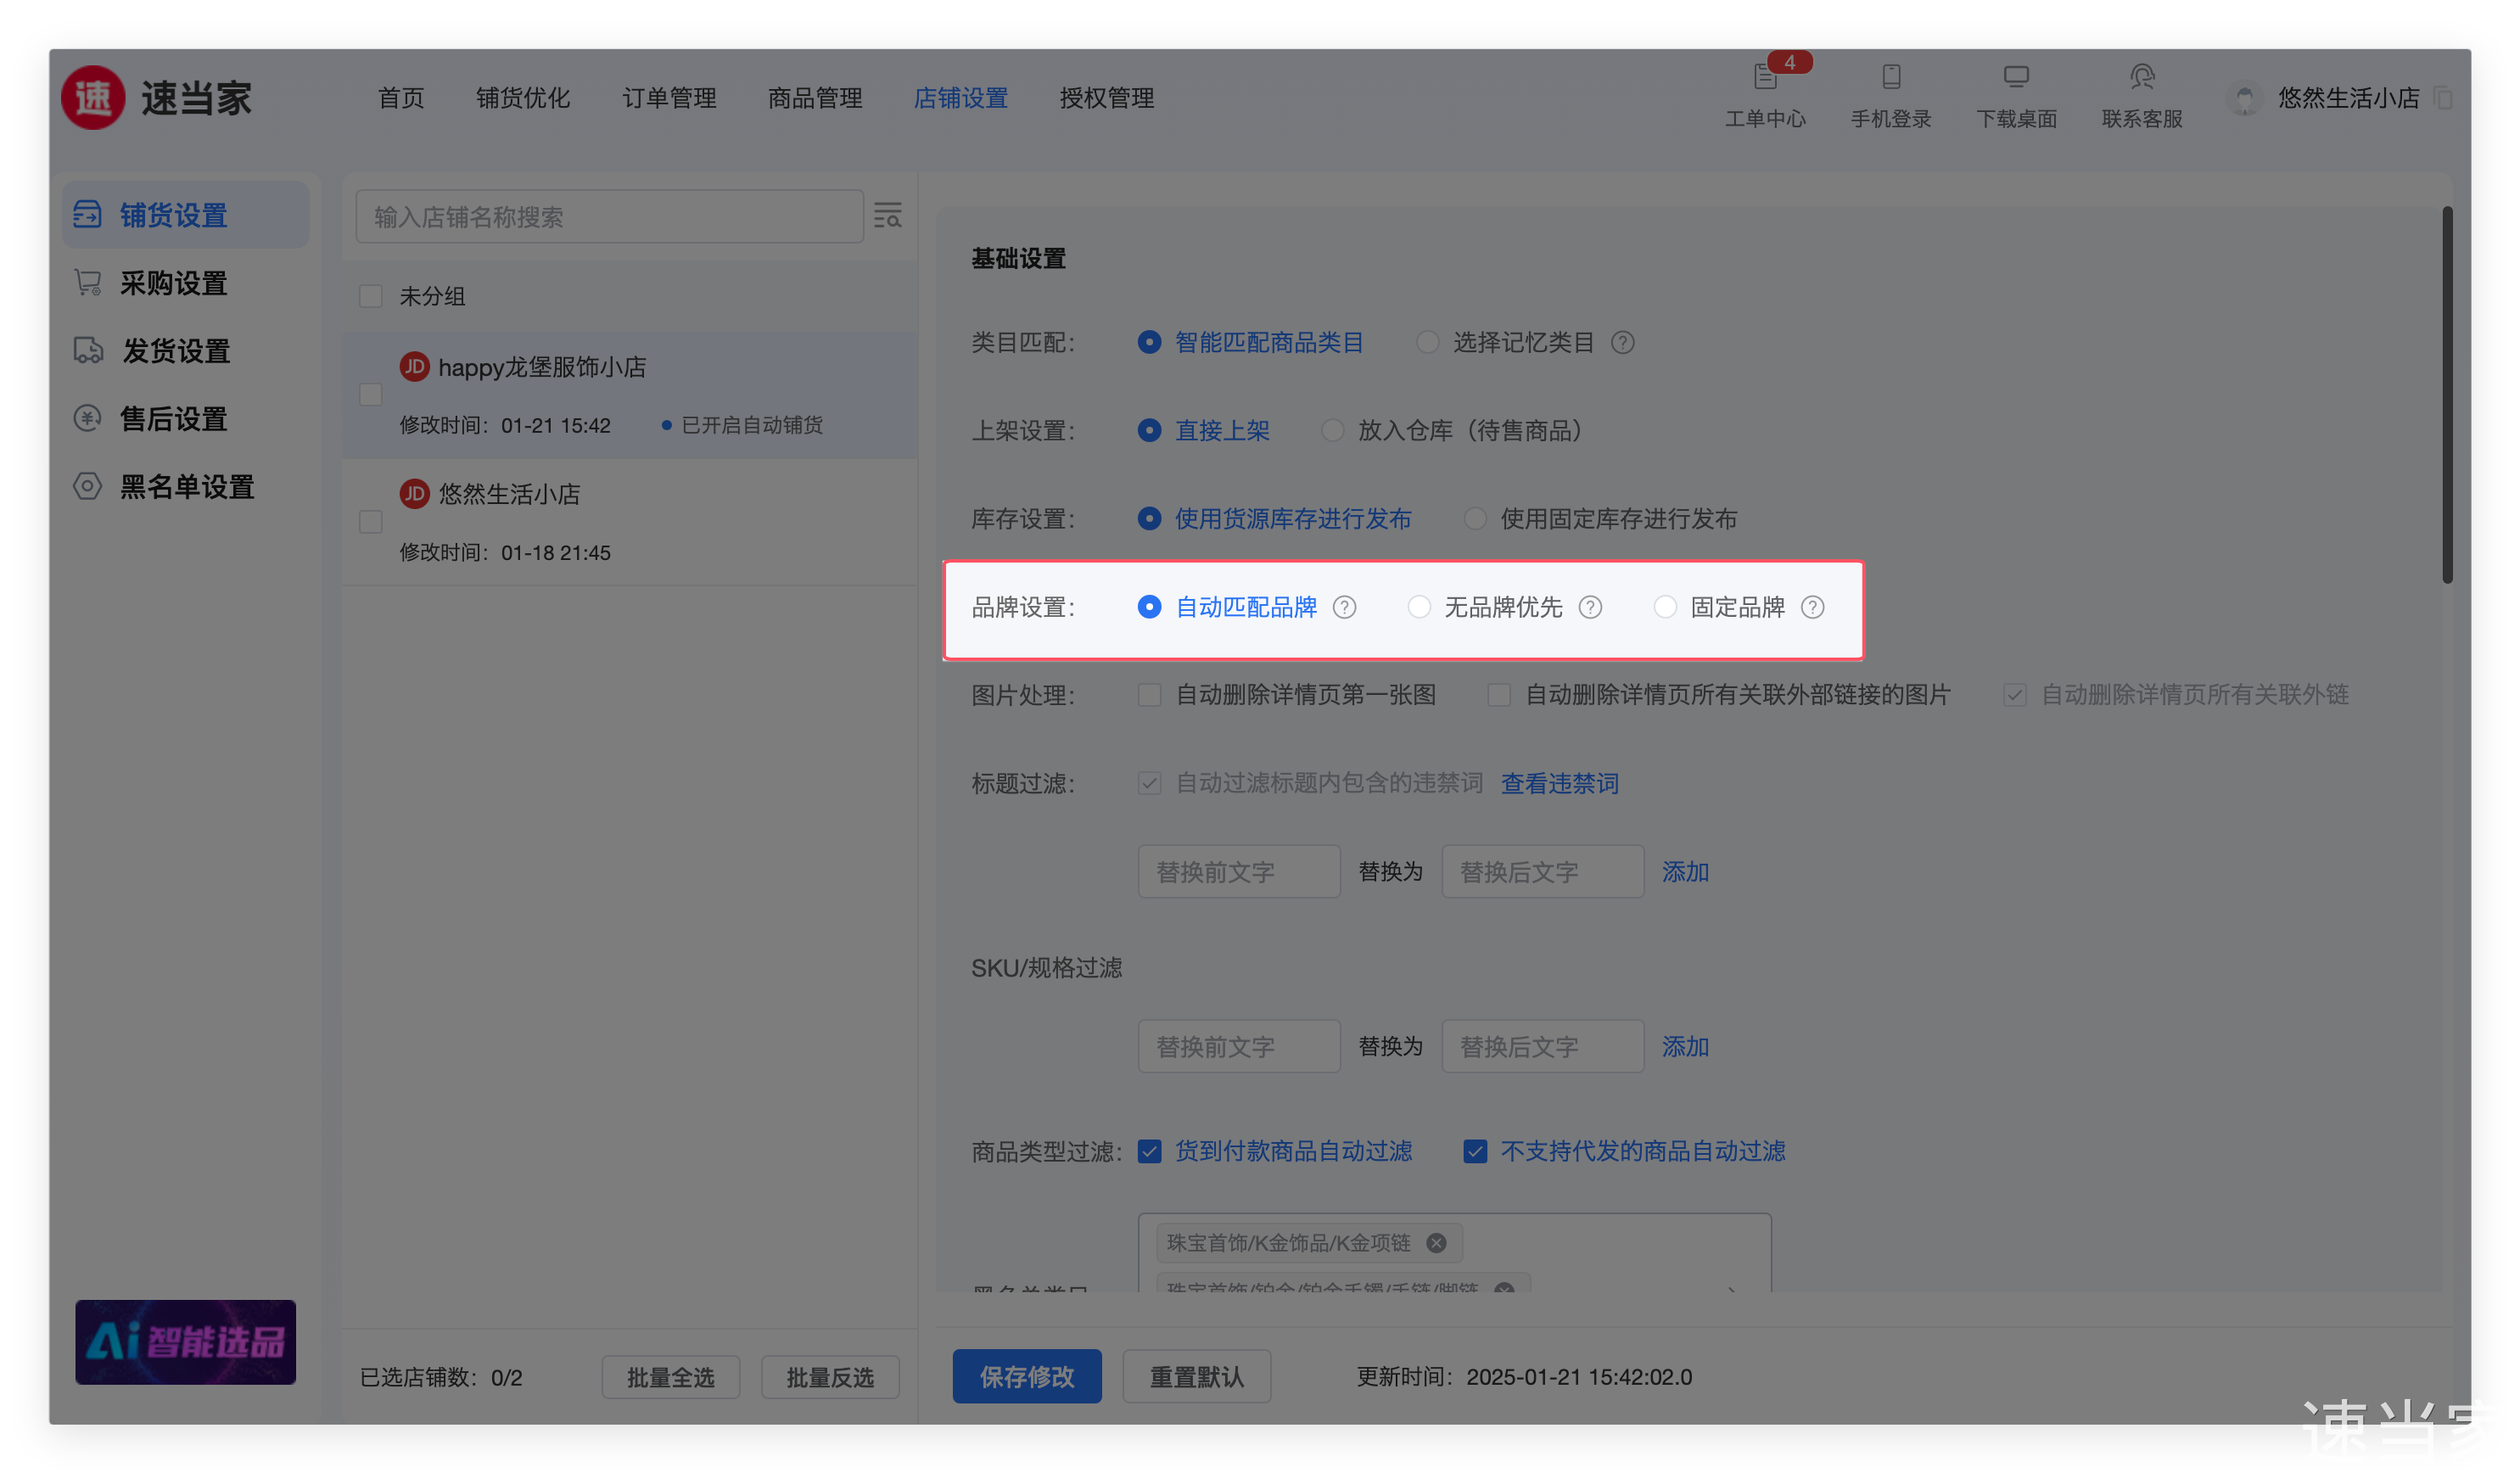Select the 无品牌优先 radio option
This screenshot has height=1473, width=2520.
1418,607
